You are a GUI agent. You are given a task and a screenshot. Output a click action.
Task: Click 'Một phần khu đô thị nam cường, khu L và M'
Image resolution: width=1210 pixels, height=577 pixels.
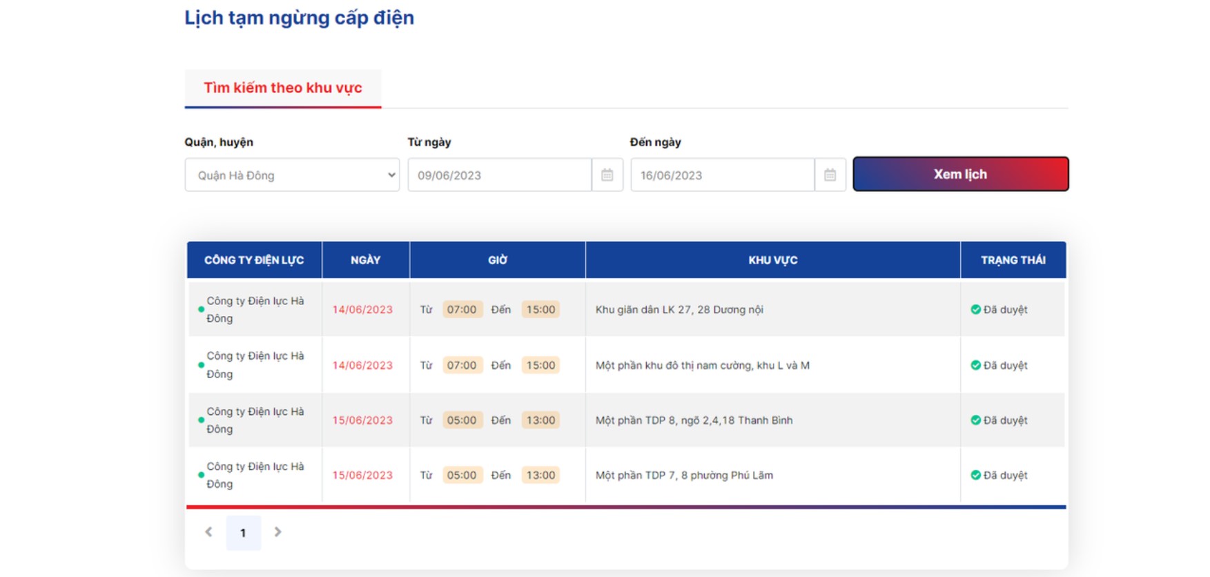[x=703, y=366]
